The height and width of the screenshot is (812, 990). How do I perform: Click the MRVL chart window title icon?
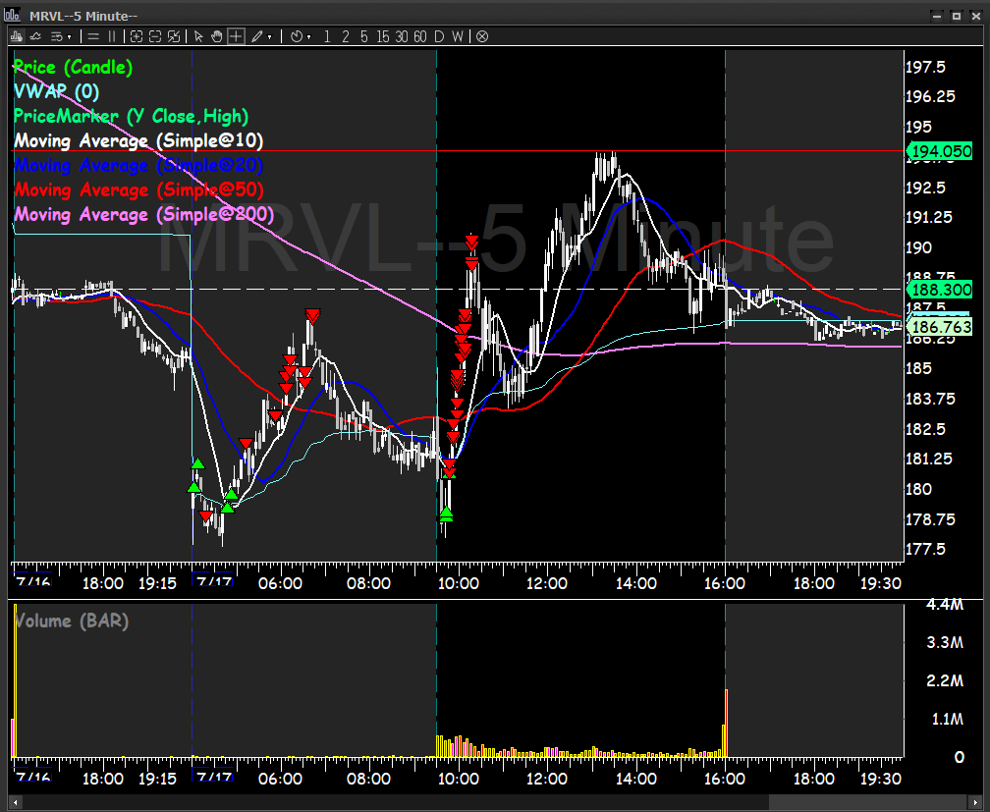pyautogui.click(x=12, y=15)
